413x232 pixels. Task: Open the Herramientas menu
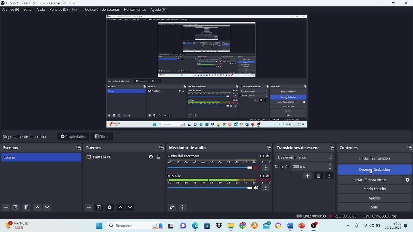(135, 9)
